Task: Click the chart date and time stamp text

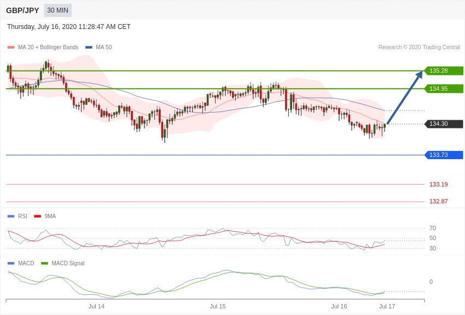Action: coord(69,27)
